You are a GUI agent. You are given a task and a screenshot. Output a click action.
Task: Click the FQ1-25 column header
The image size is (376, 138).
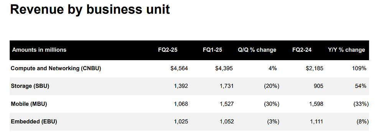tap(213, 50)
